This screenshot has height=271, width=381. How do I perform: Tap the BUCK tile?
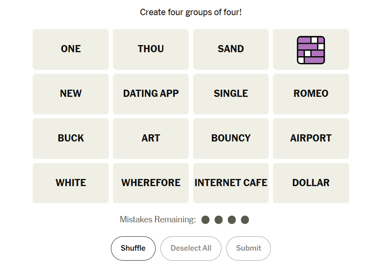[71, 139]
